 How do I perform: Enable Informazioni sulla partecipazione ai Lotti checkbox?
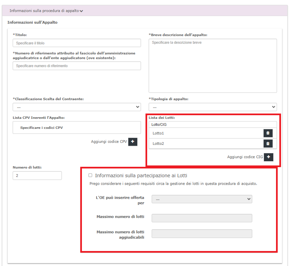(90, 175)
